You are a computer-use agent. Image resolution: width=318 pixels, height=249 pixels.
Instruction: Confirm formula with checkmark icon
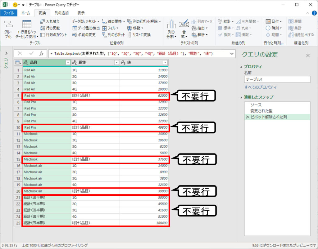point(31,53)
